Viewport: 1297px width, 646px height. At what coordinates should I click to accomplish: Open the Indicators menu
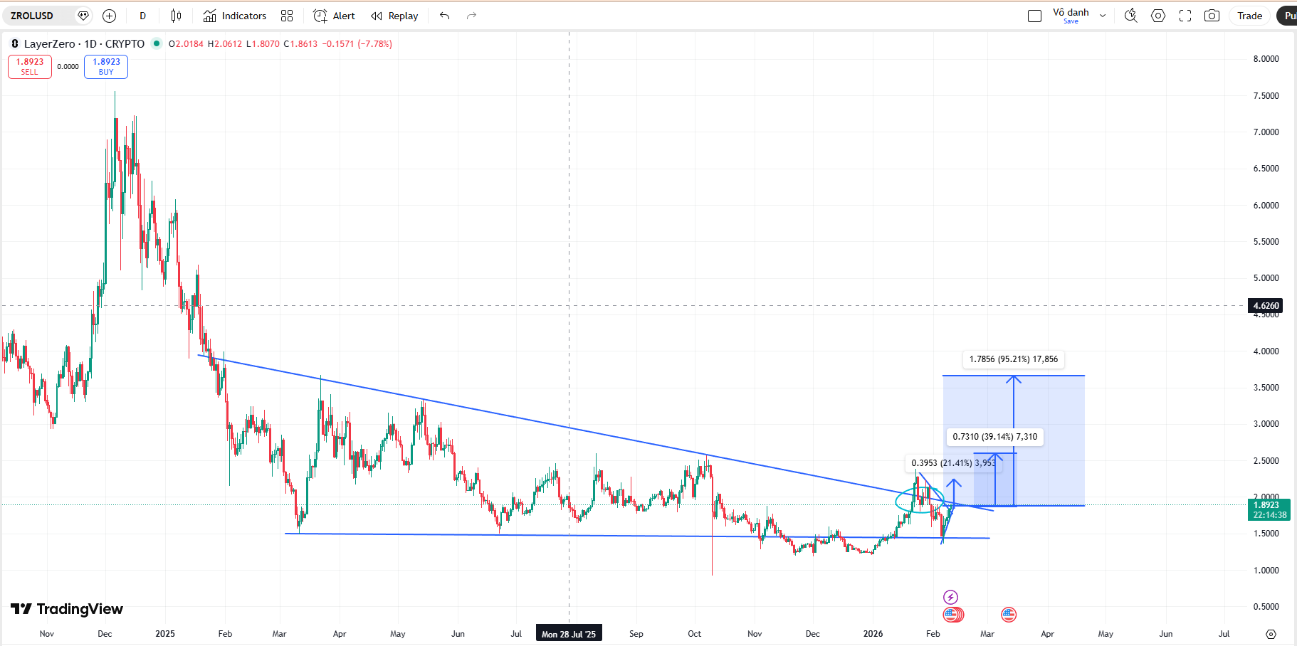234,16
